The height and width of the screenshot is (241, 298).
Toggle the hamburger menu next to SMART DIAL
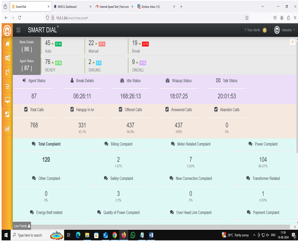18,30
